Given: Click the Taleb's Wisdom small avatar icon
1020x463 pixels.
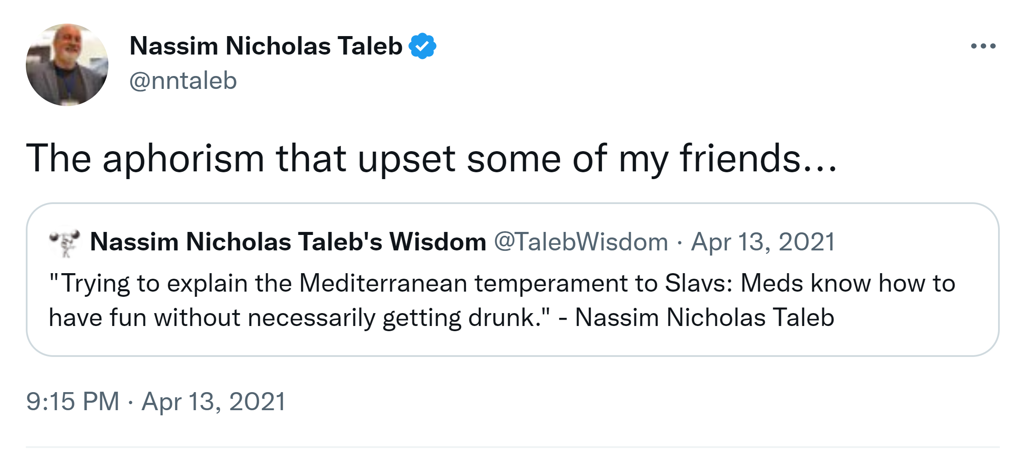Looking at the screenshot, I should click(65, 242).
